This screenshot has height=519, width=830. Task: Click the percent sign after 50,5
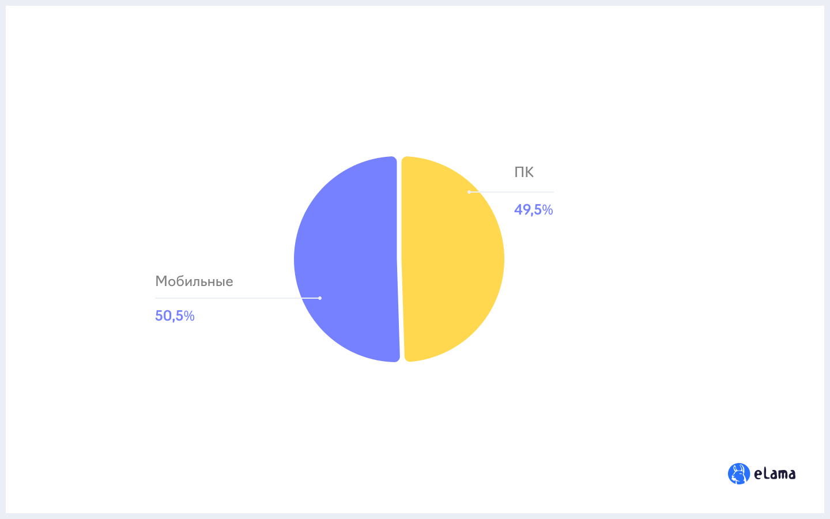click(x=189, y=316)
